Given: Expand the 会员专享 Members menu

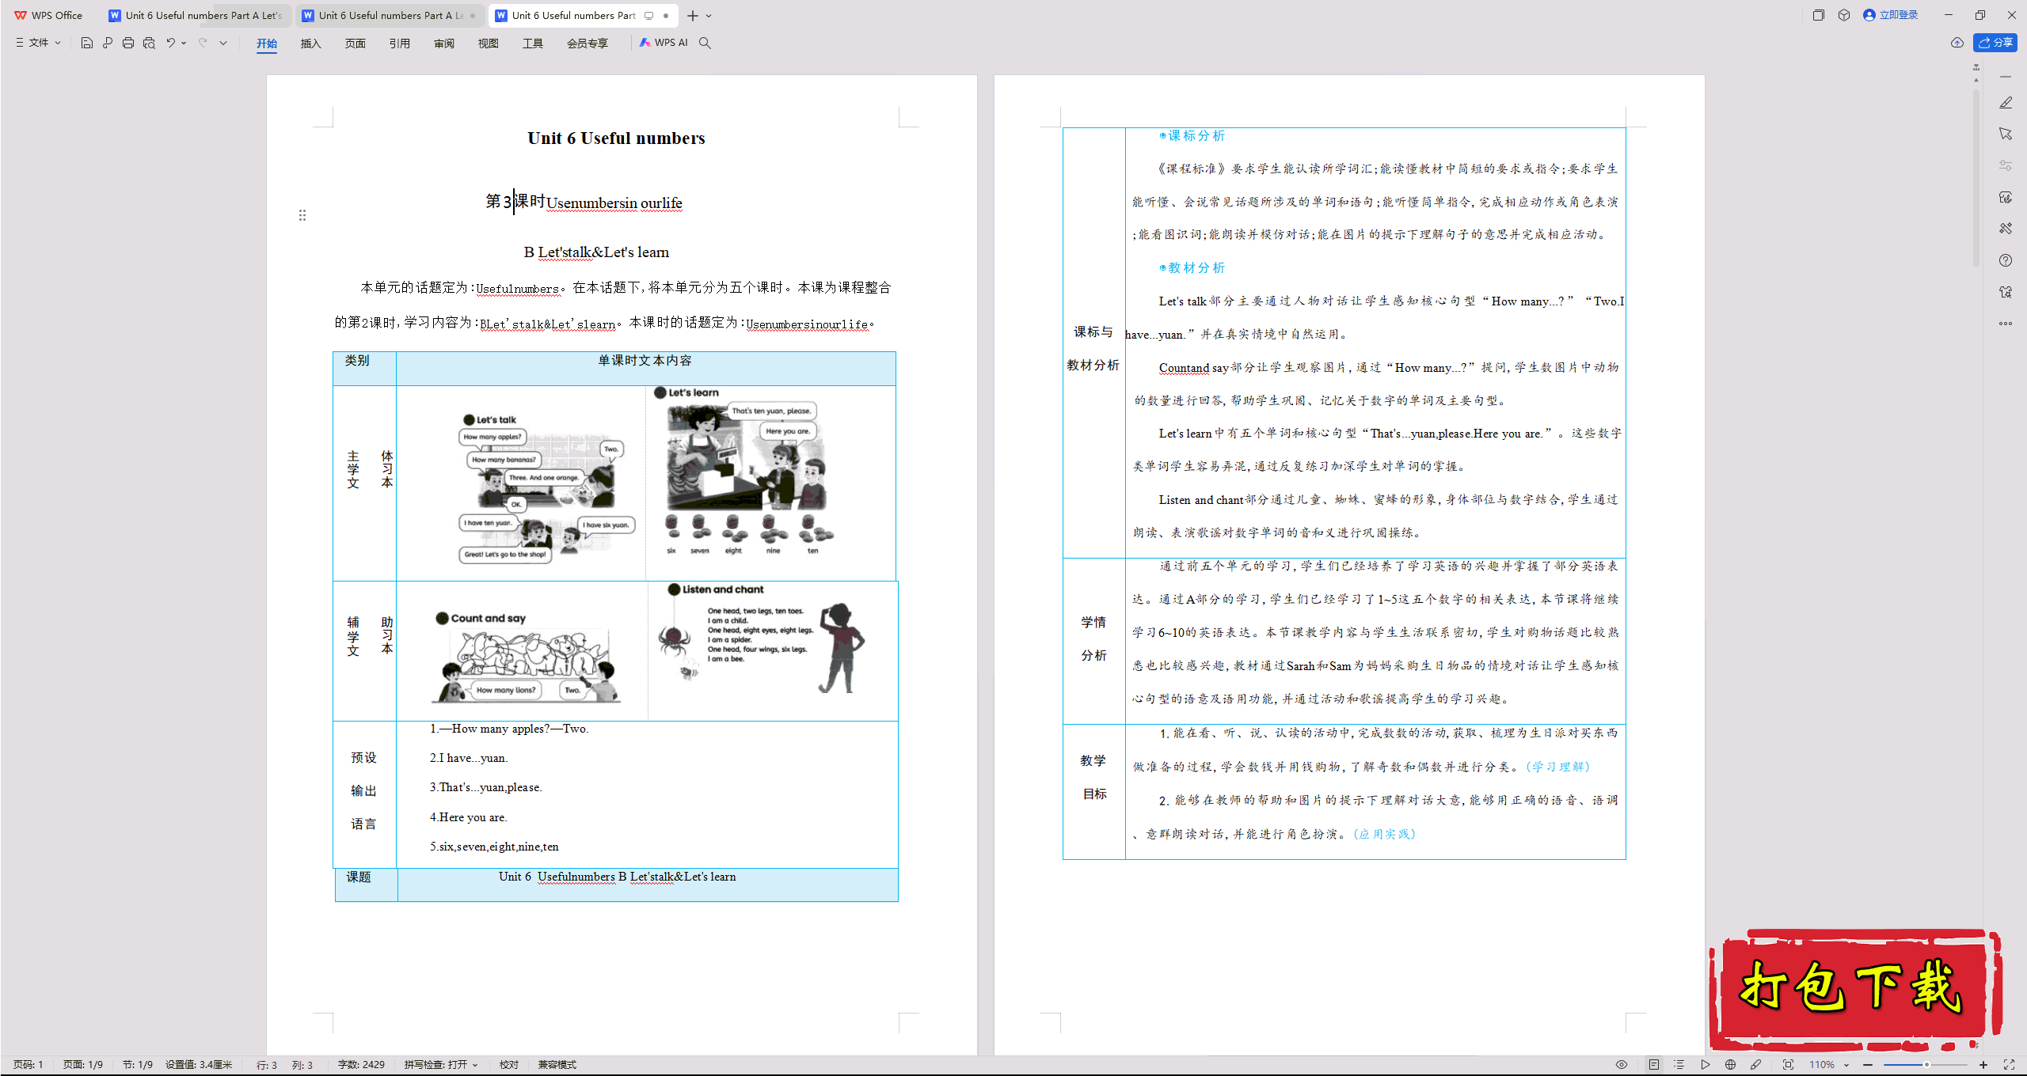Looking at the screenshot, I should (584, 43).
